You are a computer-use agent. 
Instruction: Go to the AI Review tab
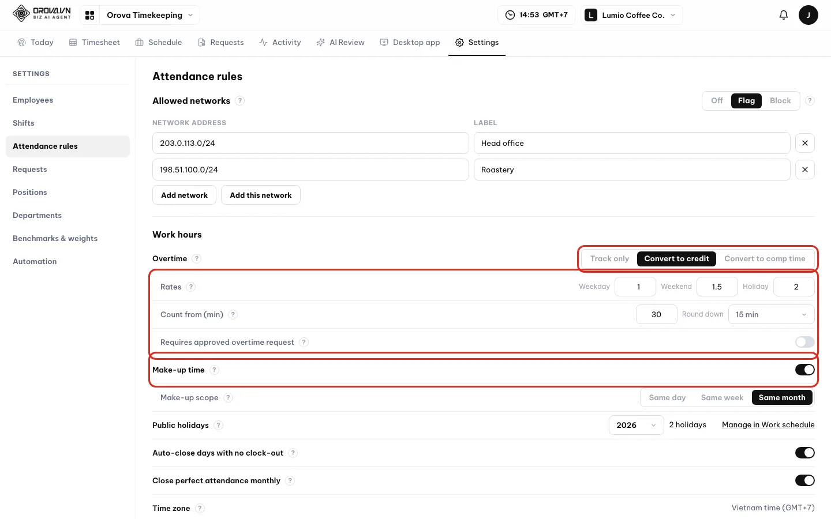(340, 42)
